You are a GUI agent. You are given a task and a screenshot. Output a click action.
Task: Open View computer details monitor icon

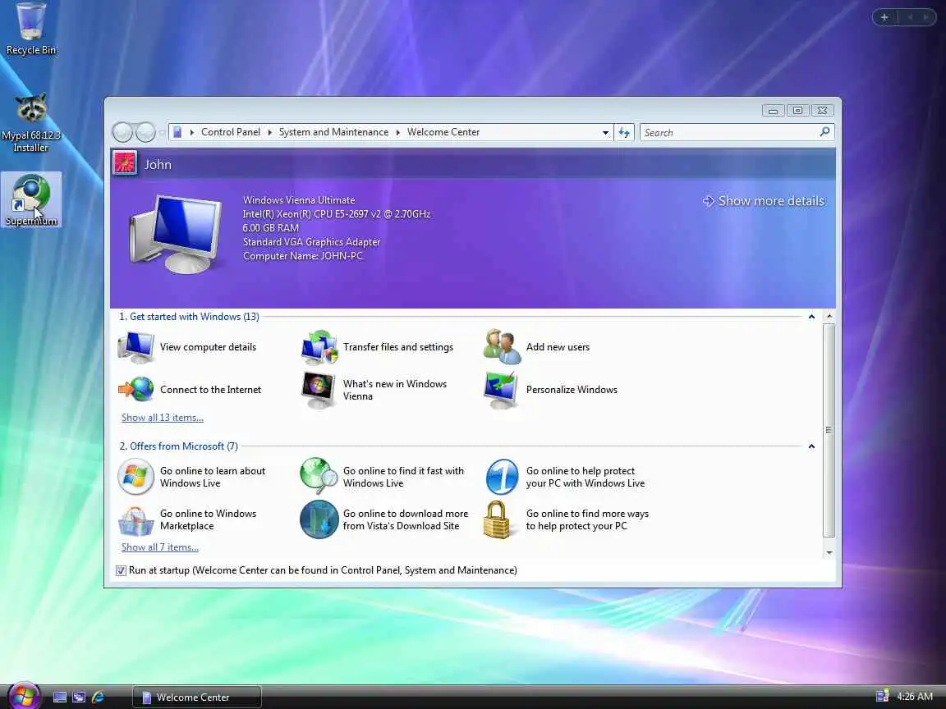pos(136,347)
